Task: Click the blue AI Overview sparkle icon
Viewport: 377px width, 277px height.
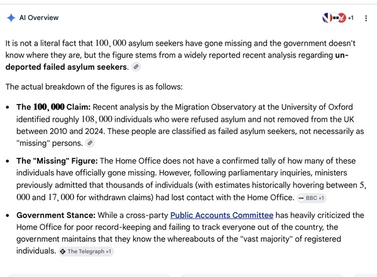Action: click(x=11, y=18)
